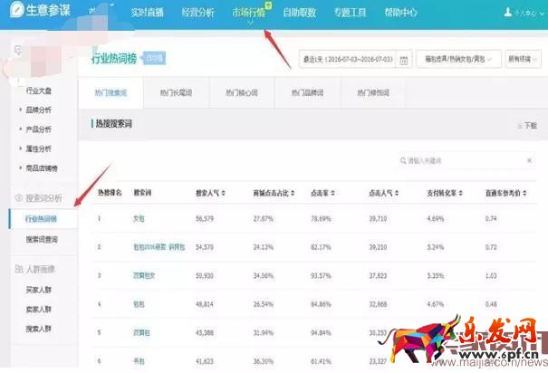Open 实时直播 in the top navigation
Viewport: 548px width, 373px height.
click(x=147, y=13)
